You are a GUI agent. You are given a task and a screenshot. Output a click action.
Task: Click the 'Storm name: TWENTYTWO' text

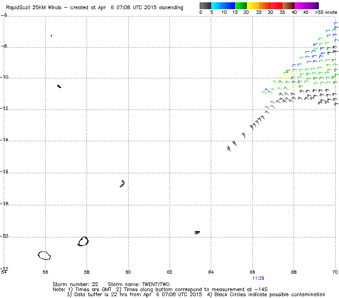[x=139, y=284]
